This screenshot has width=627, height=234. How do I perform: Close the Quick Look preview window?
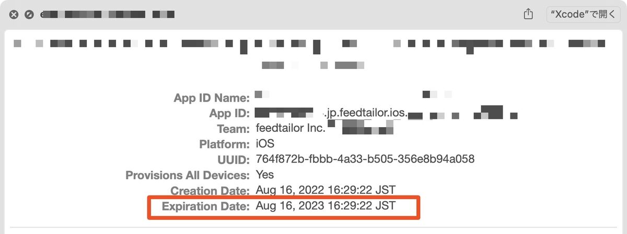click(14, 15)
